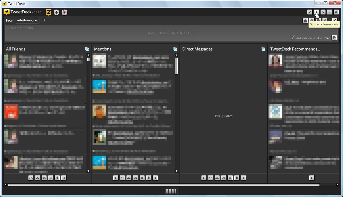Viewport: 343px width, 197px height.
Task: Click the up arrow of All Friends scrollbar
Action: (x=88, y=55)
